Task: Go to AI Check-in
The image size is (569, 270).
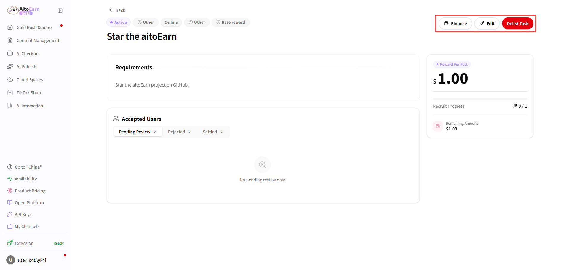Action: pos(36,53)
